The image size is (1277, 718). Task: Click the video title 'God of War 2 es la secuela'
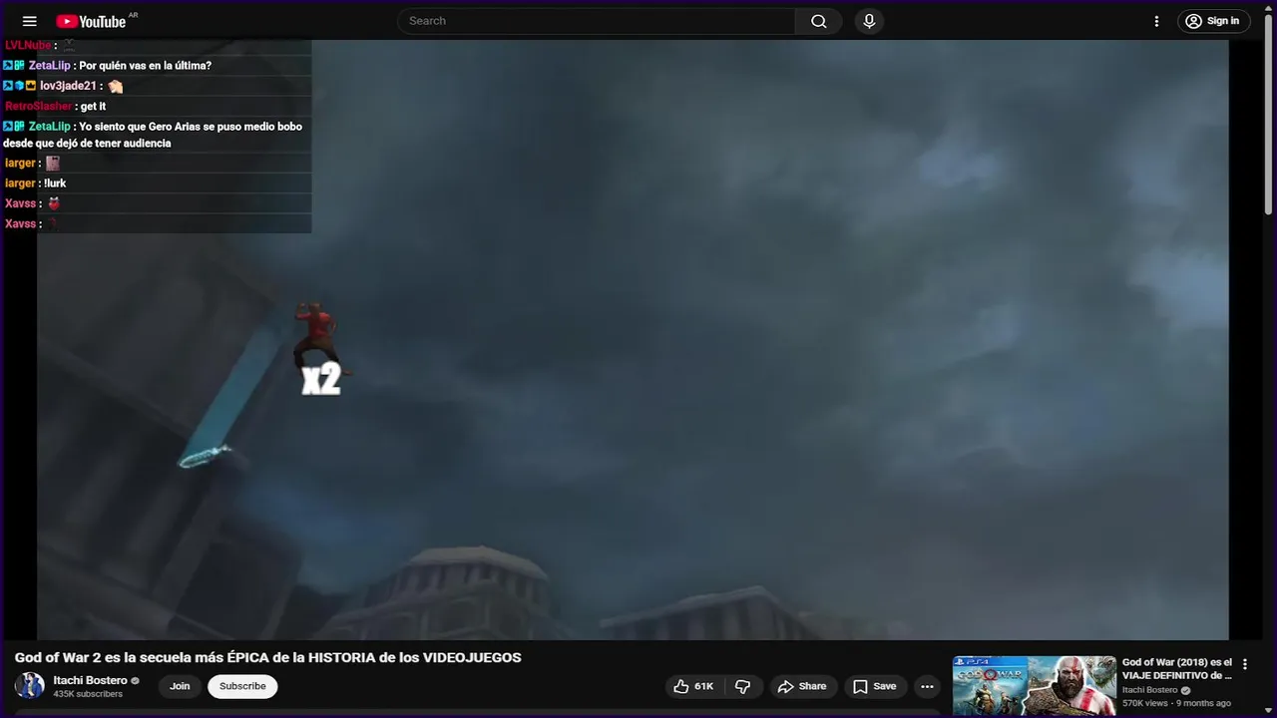click(x=267, y=657)
